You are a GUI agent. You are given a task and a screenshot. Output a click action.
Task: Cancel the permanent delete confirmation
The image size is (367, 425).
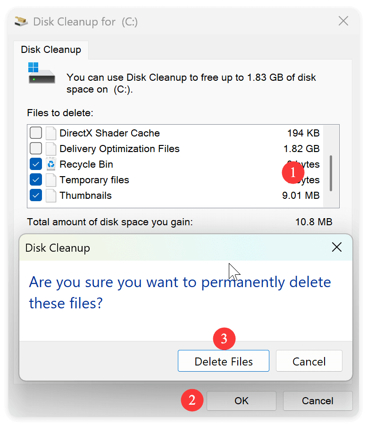click(x=309, y=361)
